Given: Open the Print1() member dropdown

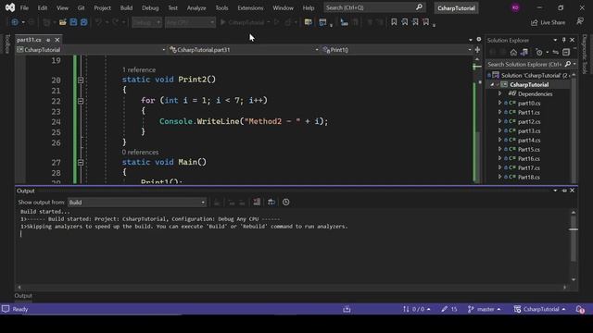Looking at the screenshot, I should pyautogui.click(x=397, y=49).
